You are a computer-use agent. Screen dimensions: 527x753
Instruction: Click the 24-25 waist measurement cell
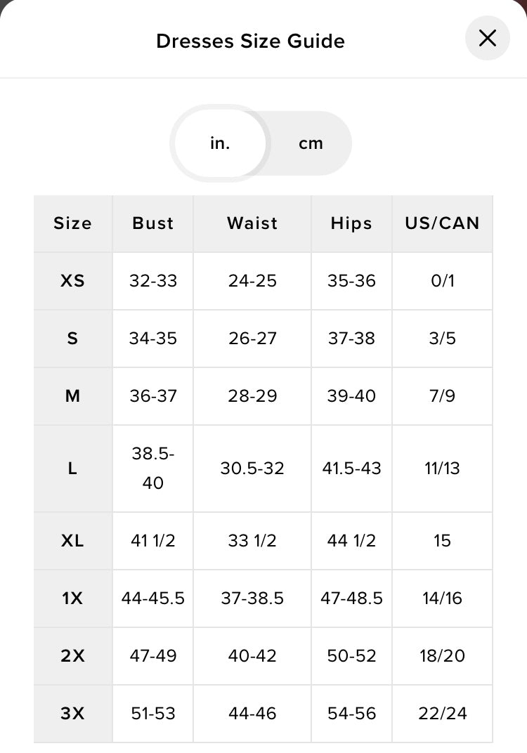(x=252, y=281)
